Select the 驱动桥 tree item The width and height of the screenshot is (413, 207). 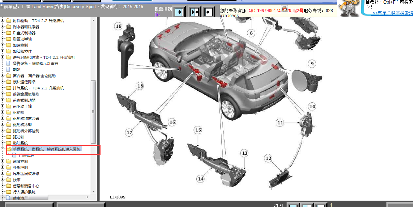[18, 113]
